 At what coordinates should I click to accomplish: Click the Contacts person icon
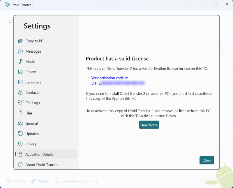click(x=20, y=92)
